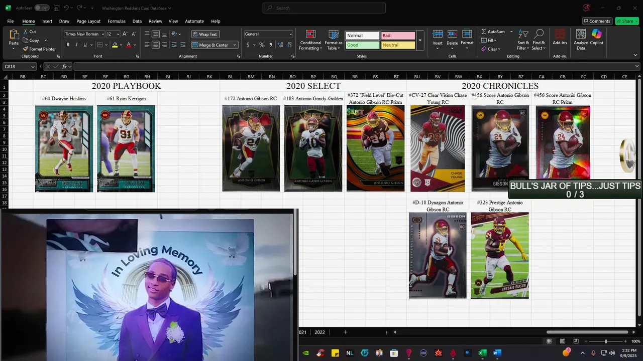The width and height of the screenshot is (643, 361).
Task: Click the Share button
Action: pos(627,21)
